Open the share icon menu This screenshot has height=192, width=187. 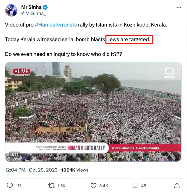(177, 185)
